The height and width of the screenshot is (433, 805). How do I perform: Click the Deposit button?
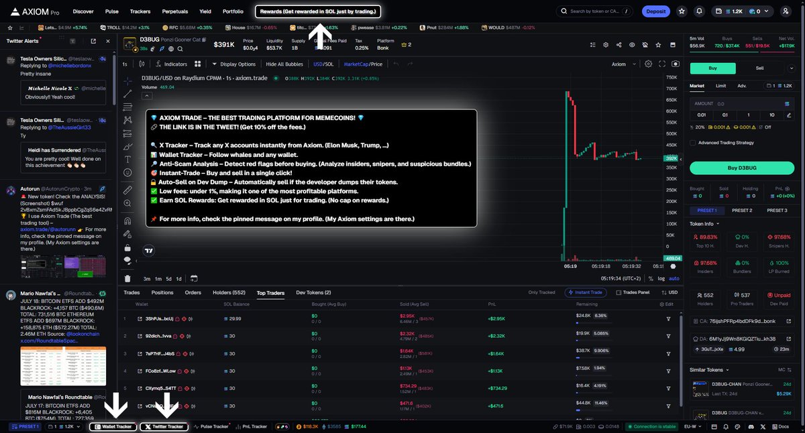coord(656,11)
